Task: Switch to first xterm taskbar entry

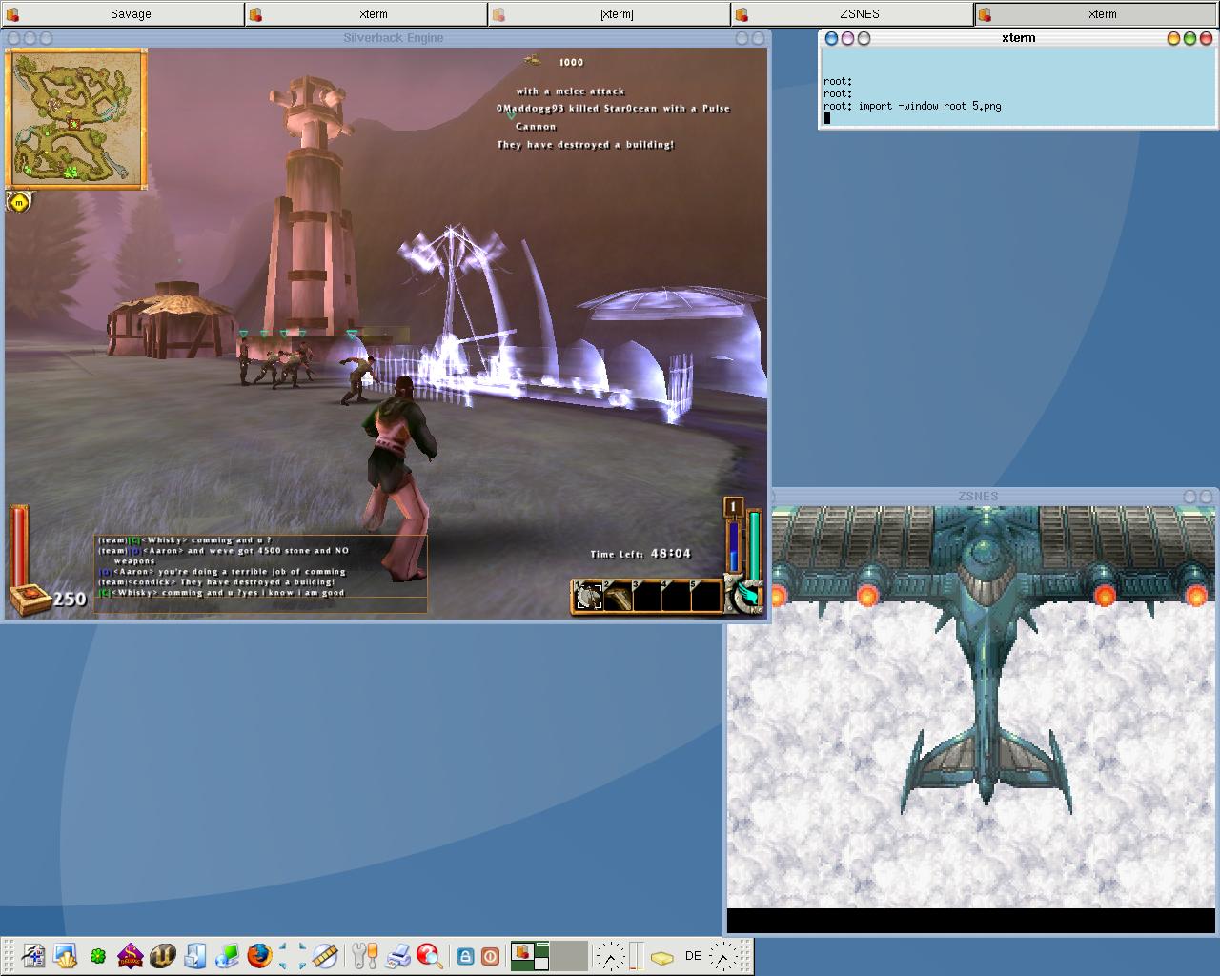Action: tap(366, 13)
